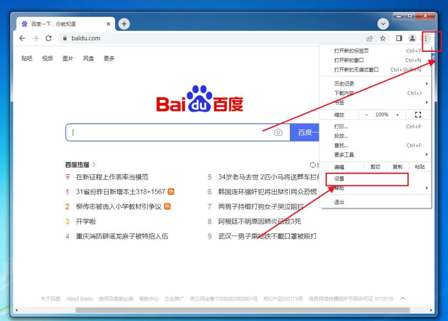The image size is (448, 321).
Task: Click 粘贴 in the edit row
Action: (419, 167)
